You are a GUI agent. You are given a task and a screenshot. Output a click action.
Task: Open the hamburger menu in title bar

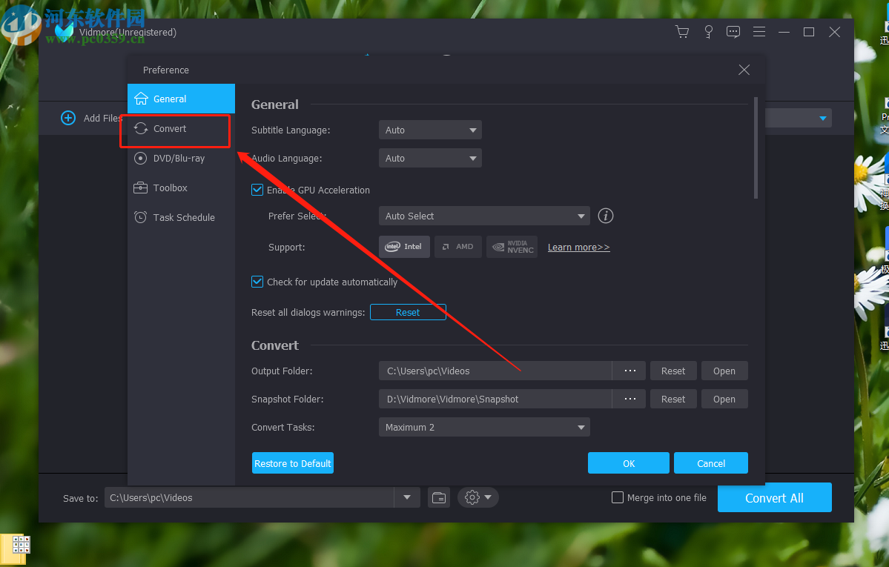(x=759, y=32)
